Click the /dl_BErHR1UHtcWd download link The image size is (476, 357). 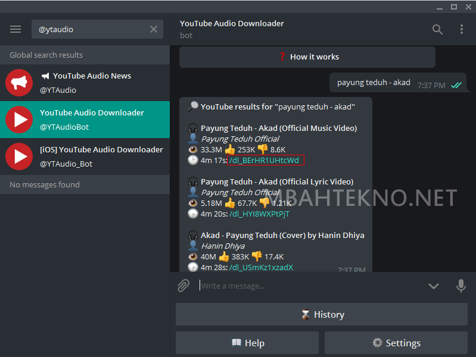264,160
